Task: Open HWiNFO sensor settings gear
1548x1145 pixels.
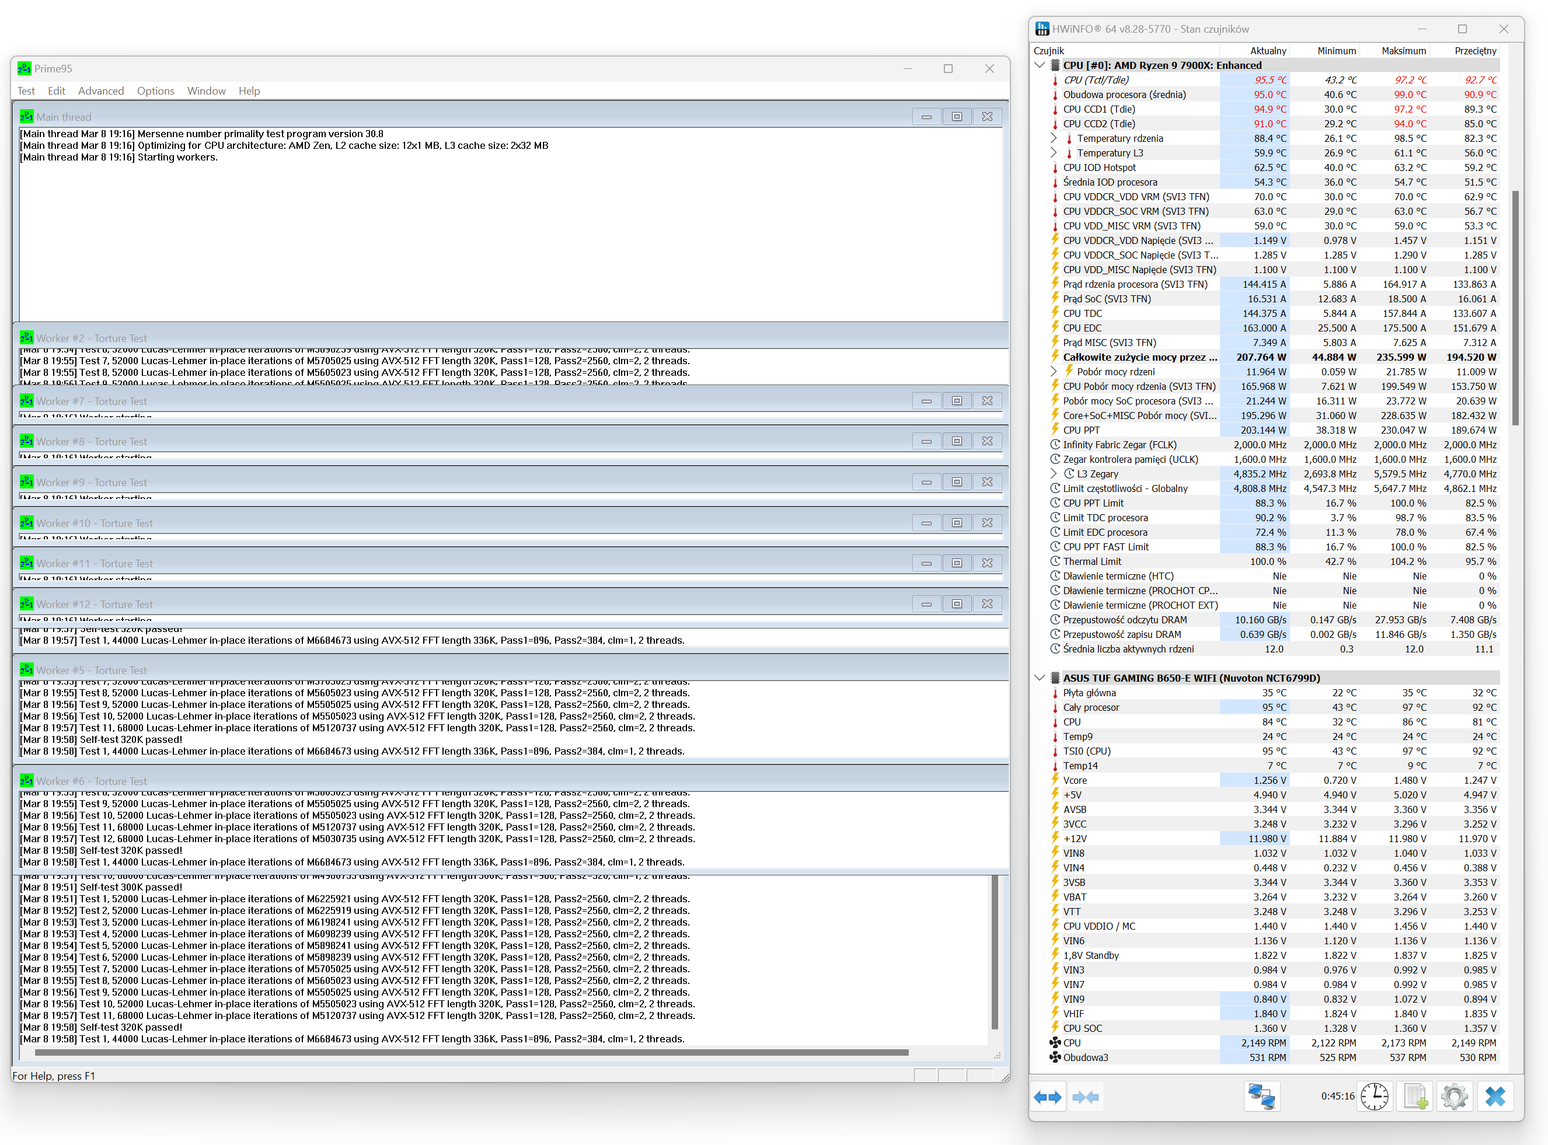Action: pyautogui.click(x=1455, y=1097)
